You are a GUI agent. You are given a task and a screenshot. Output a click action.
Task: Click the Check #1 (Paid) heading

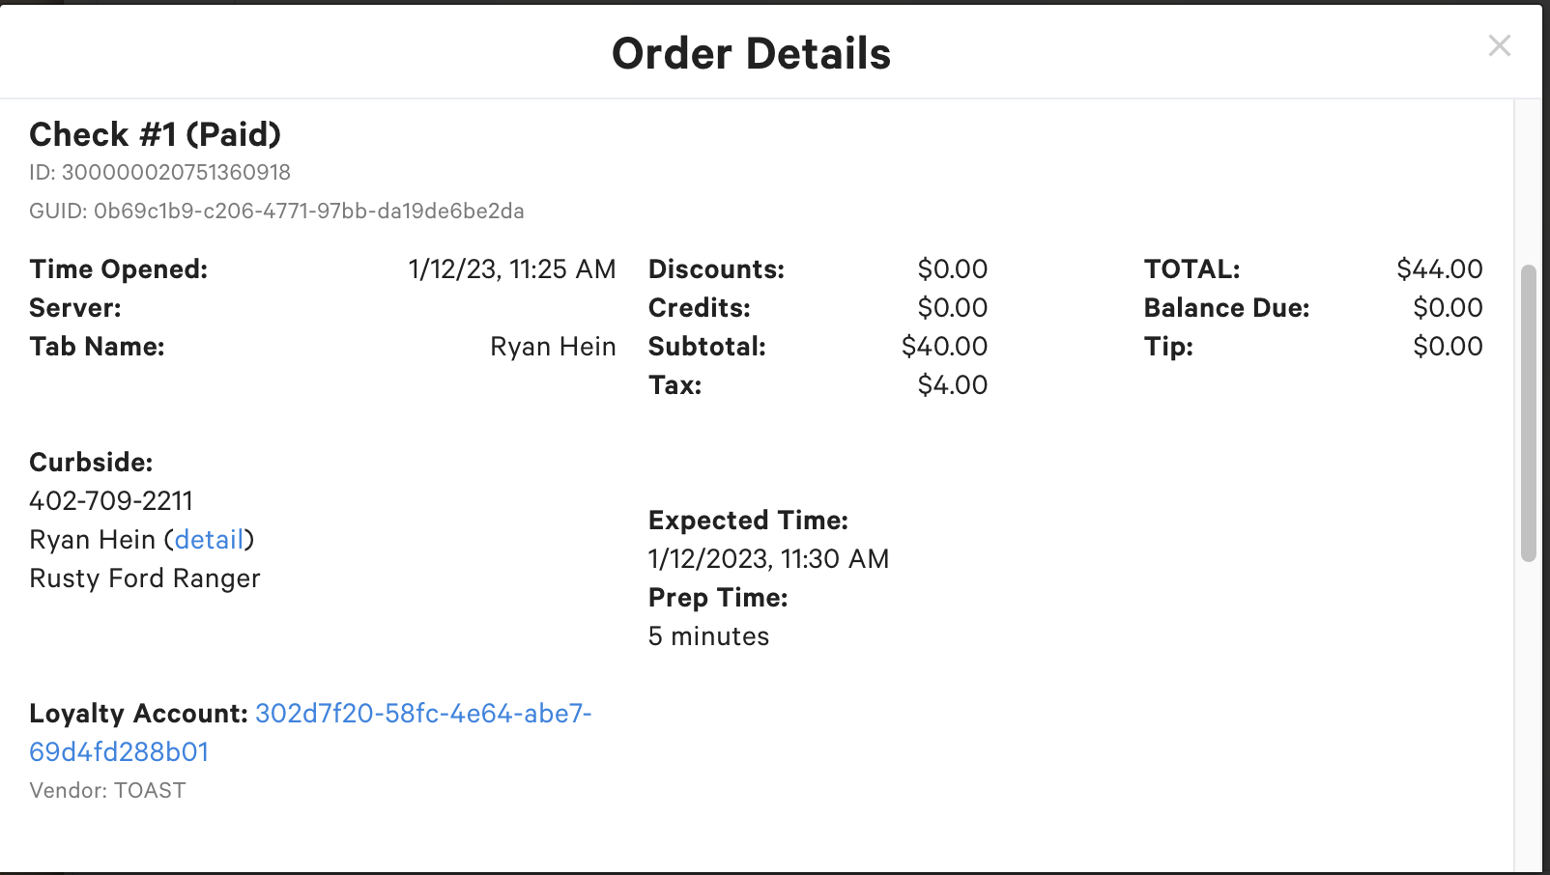(x=155, y=134)
